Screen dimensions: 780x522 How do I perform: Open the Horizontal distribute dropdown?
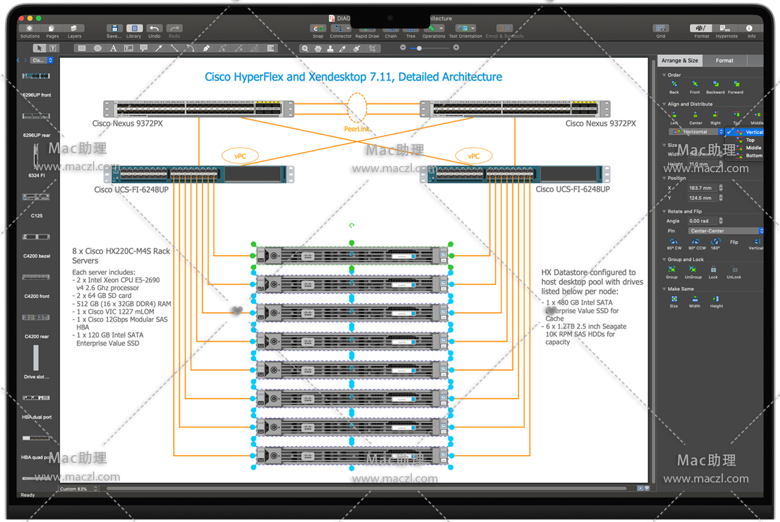tap(696, 132)
